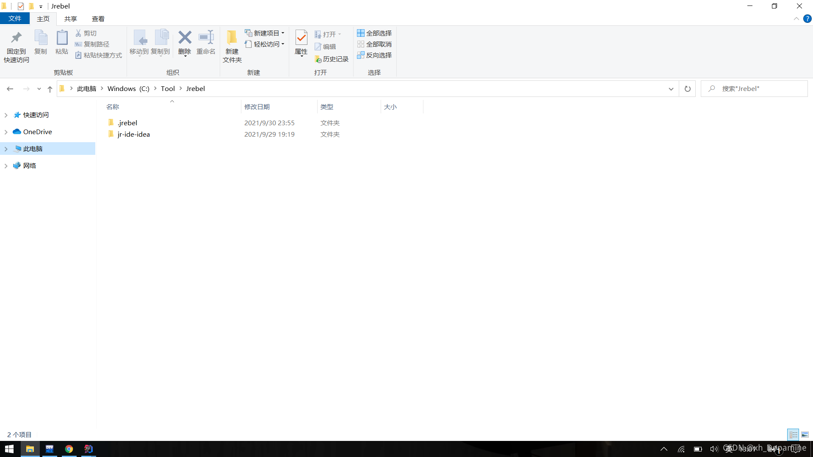
Task: Select the jr-ide-idea folder
Action: tap(134, 135)
